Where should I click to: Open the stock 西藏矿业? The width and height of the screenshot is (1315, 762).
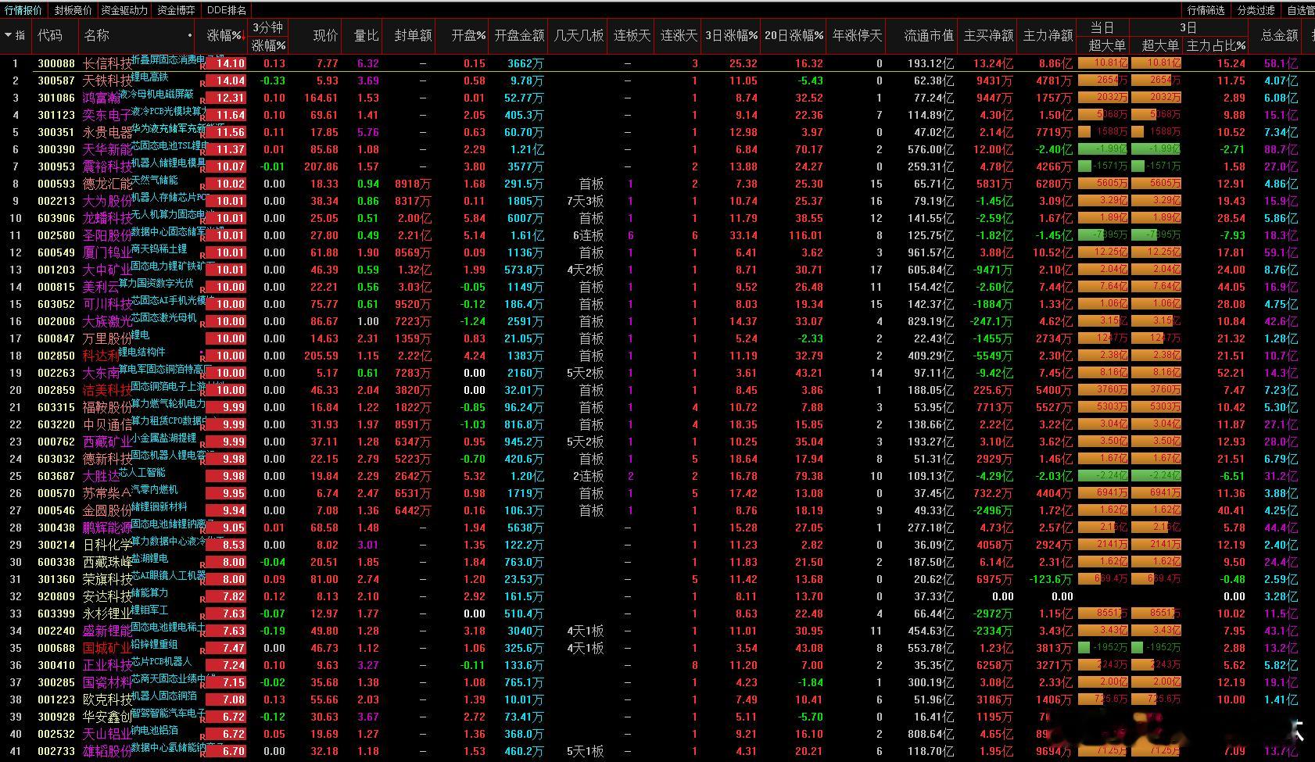click(x=107, y=442)
